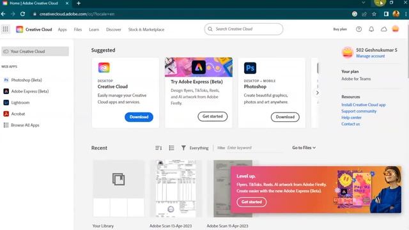Image resolution: width=409 pixels, height=230 pixels.
Task: Change sort order in Recent
Action: (x=158, y=148)
